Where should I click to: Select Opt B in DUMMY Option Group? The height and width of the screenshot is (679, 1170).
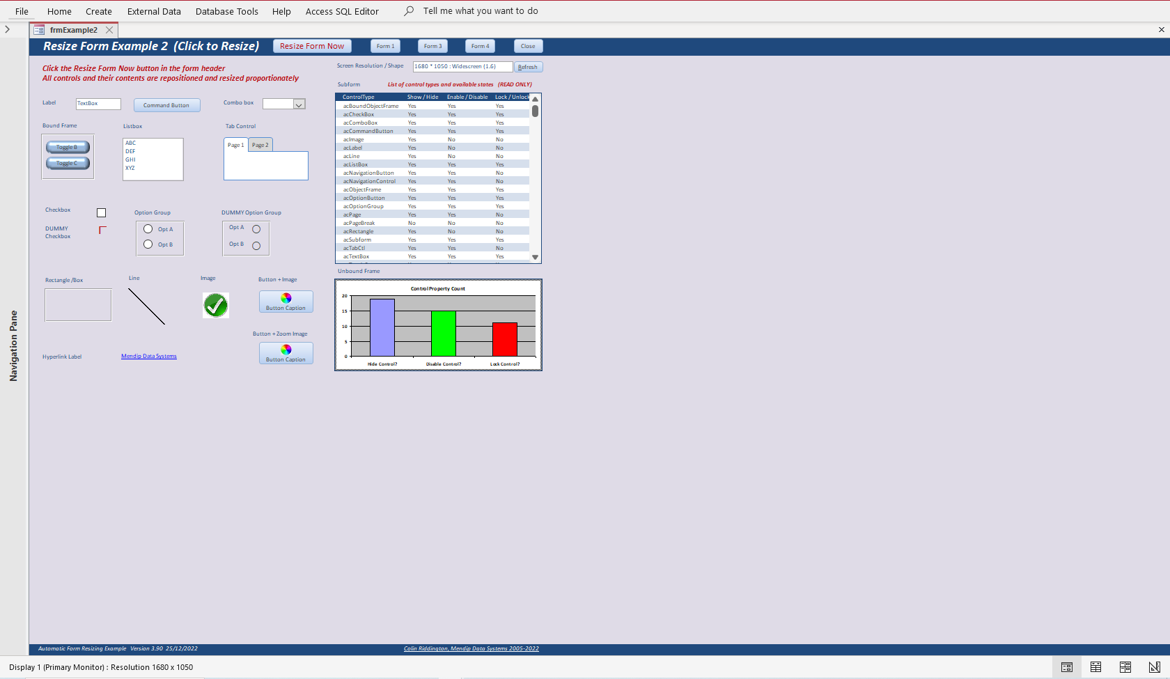click(x=256, y=246)
